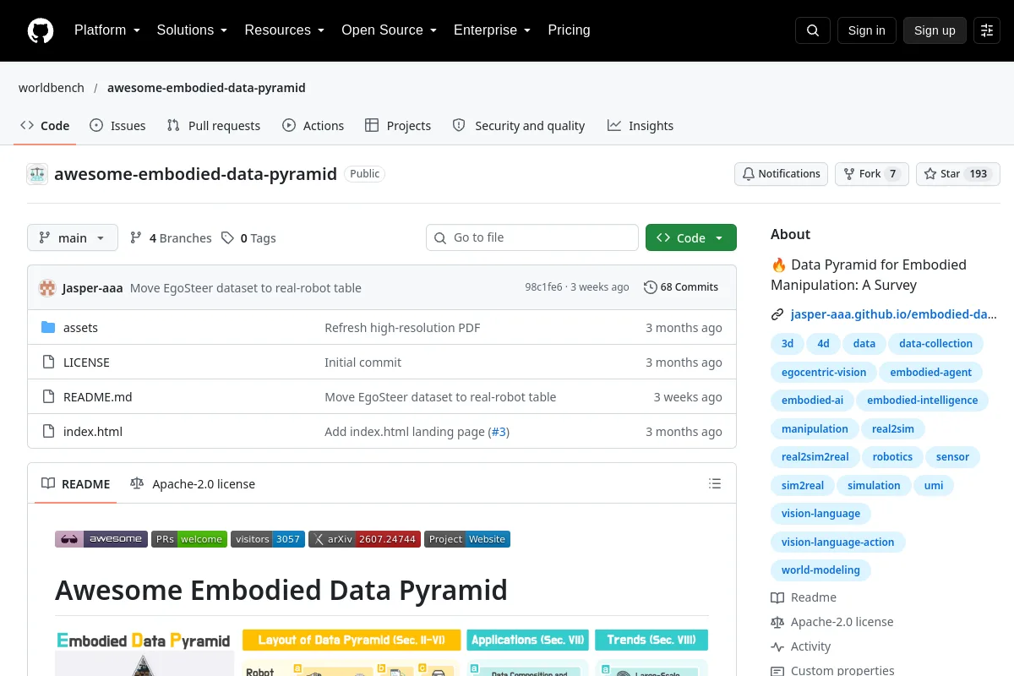
Task: Click "Refresh high-resolution PDF" commit message
Action: click(x=402, y=328)
